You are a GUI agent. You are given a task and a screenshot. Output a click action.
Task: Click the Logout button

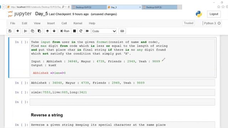(214, 14)
